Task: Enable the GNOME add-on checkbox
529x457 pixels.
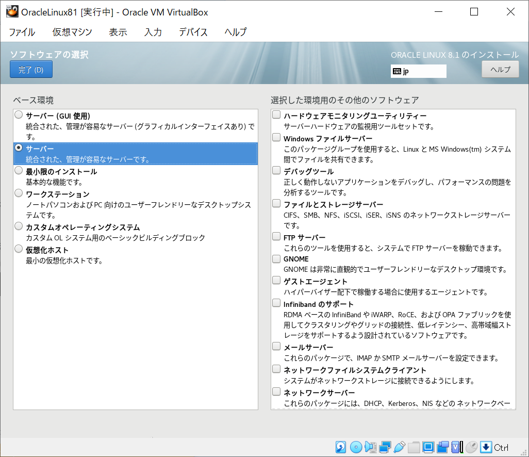Action: click(x=276, y=258)
